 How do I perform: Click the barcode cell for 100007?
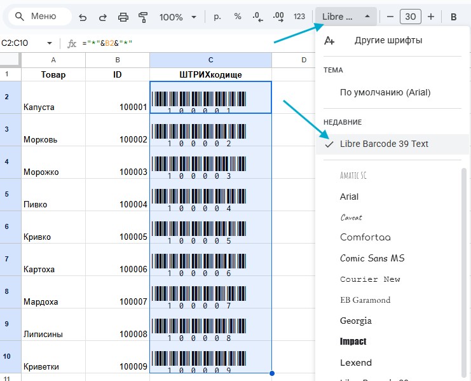click(210, 292)
